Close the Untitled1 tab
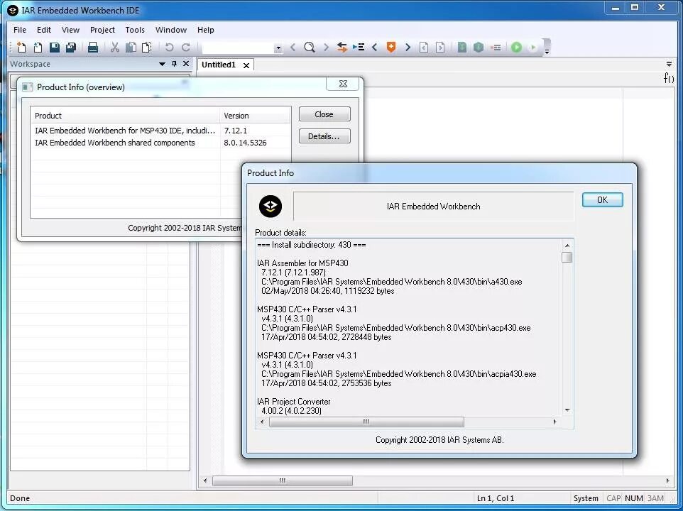The image size is (683, 511). [246, 65]
